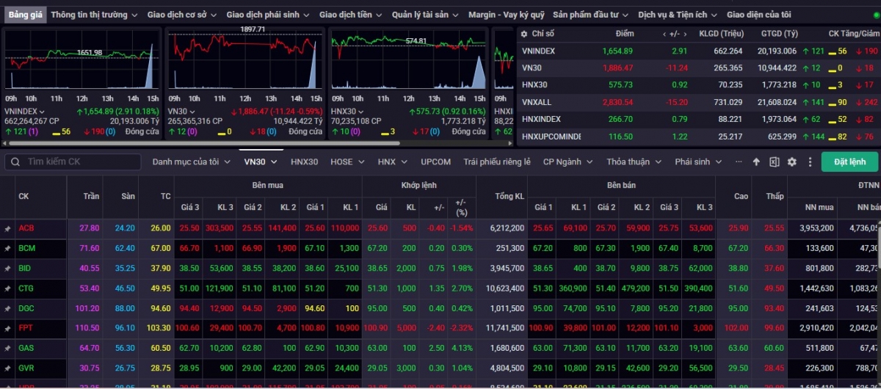This screenshot has height=389, width=881.
Task: Pin the GAS stock row
Action: tap(7, 348)
